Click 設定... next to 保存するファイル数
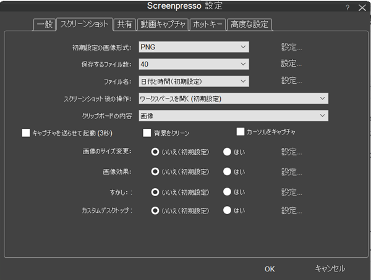This screenshot has width=371, height=280. (x=291, y=64)
